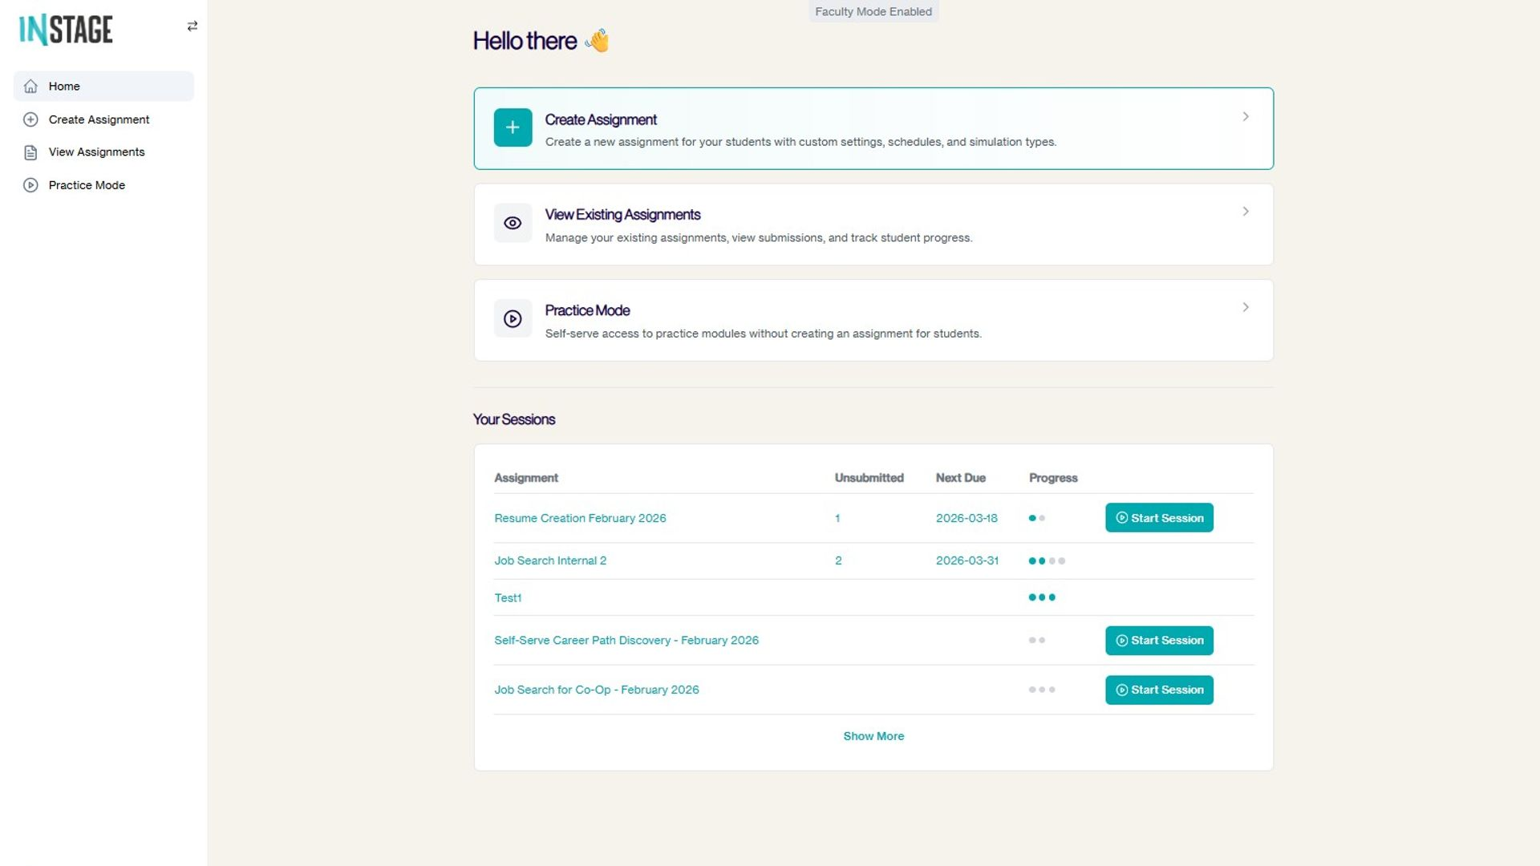Click the Faculty Mode Enabled badge
The height and width of the screenshot is (866, 1540).
point(873,11)
